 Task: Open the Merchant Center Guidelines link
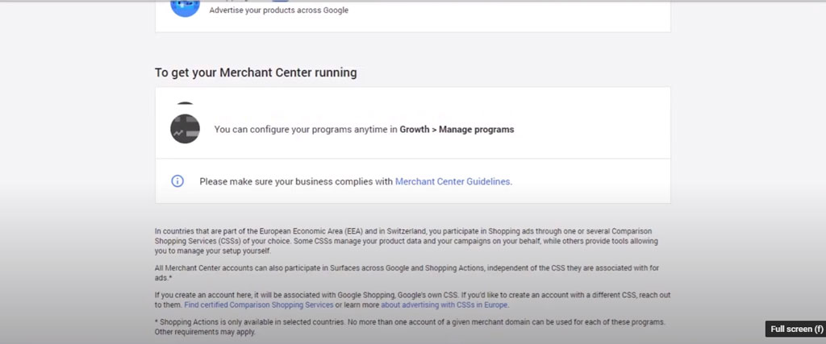(x=453, y=181)
